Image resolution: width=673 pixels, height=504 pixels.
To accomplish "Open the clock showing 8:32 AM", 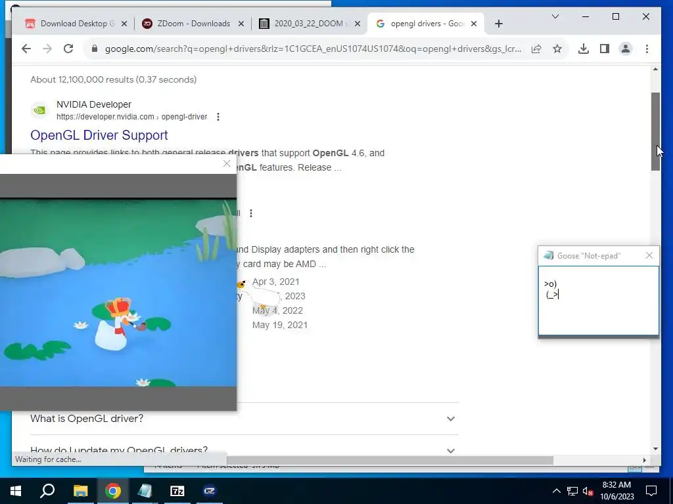I will click(x=616, y=491).
